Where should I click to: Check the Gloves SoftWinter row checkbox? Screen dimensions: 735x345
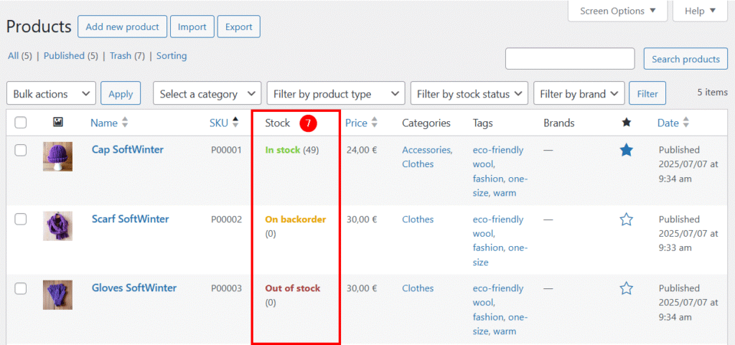click(x=21, y=288)
